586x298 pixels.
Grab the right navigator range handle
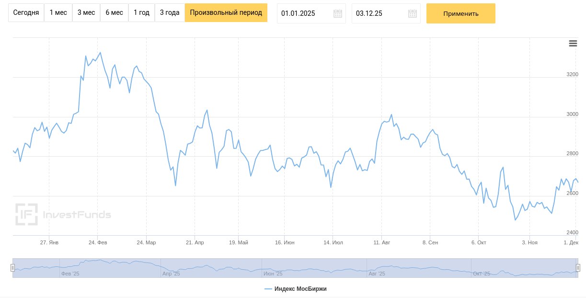tap(578, 268)
